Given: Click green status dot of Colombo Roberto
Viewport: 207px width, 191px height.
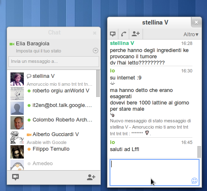Looking at the screenshot, I should coord(29,120).
